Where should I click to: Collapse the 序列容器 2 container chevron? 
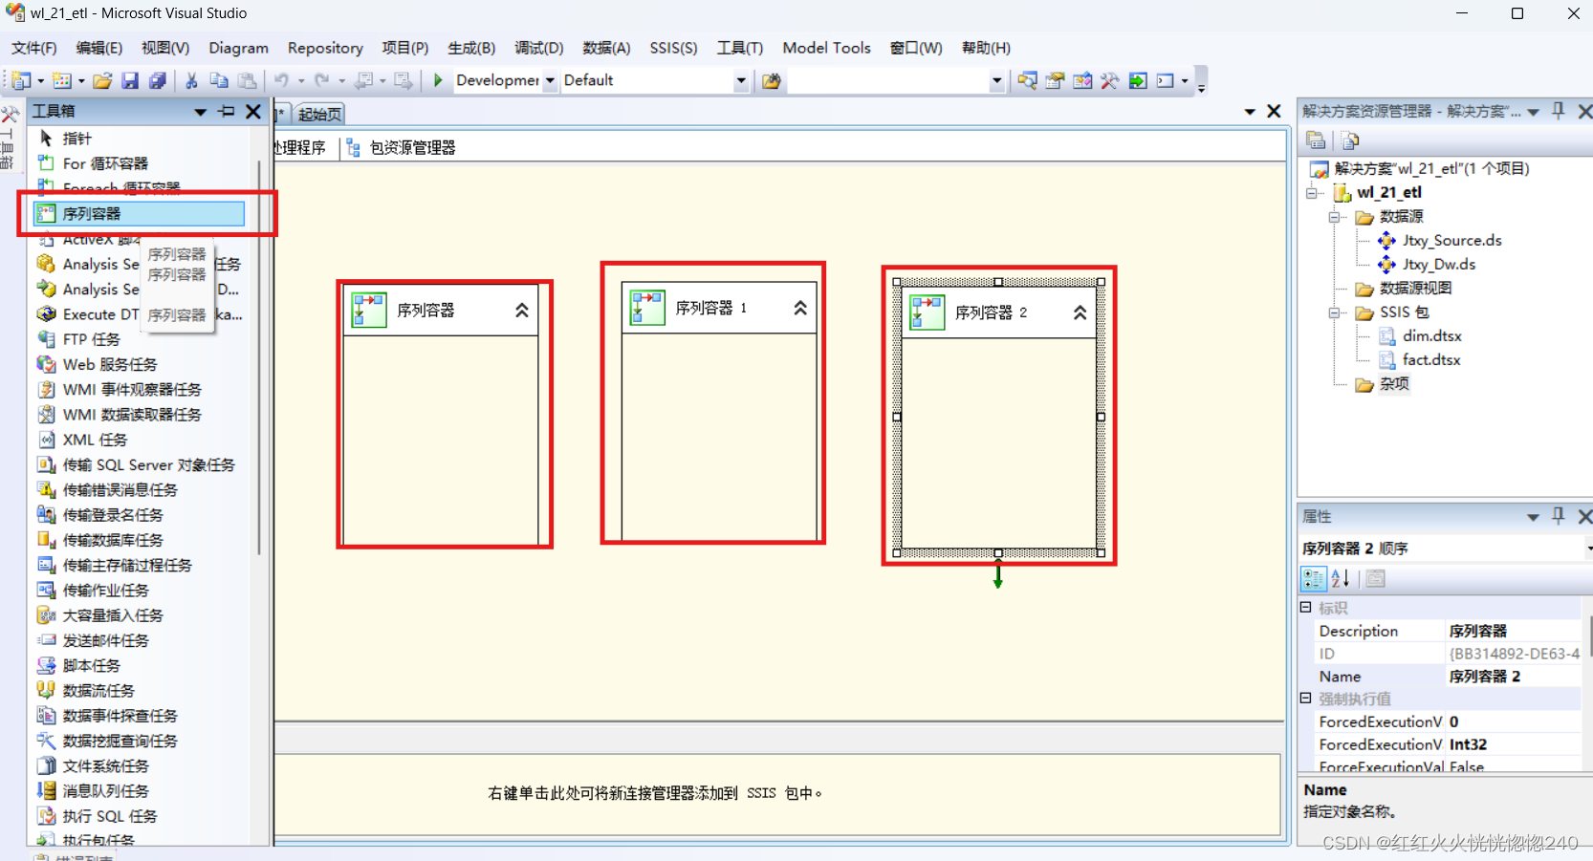click(x=1080, y=312)
